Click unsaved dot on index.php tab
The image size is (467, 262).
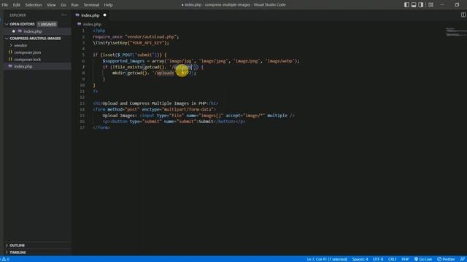pyautogui.click(x=104, y=15)
